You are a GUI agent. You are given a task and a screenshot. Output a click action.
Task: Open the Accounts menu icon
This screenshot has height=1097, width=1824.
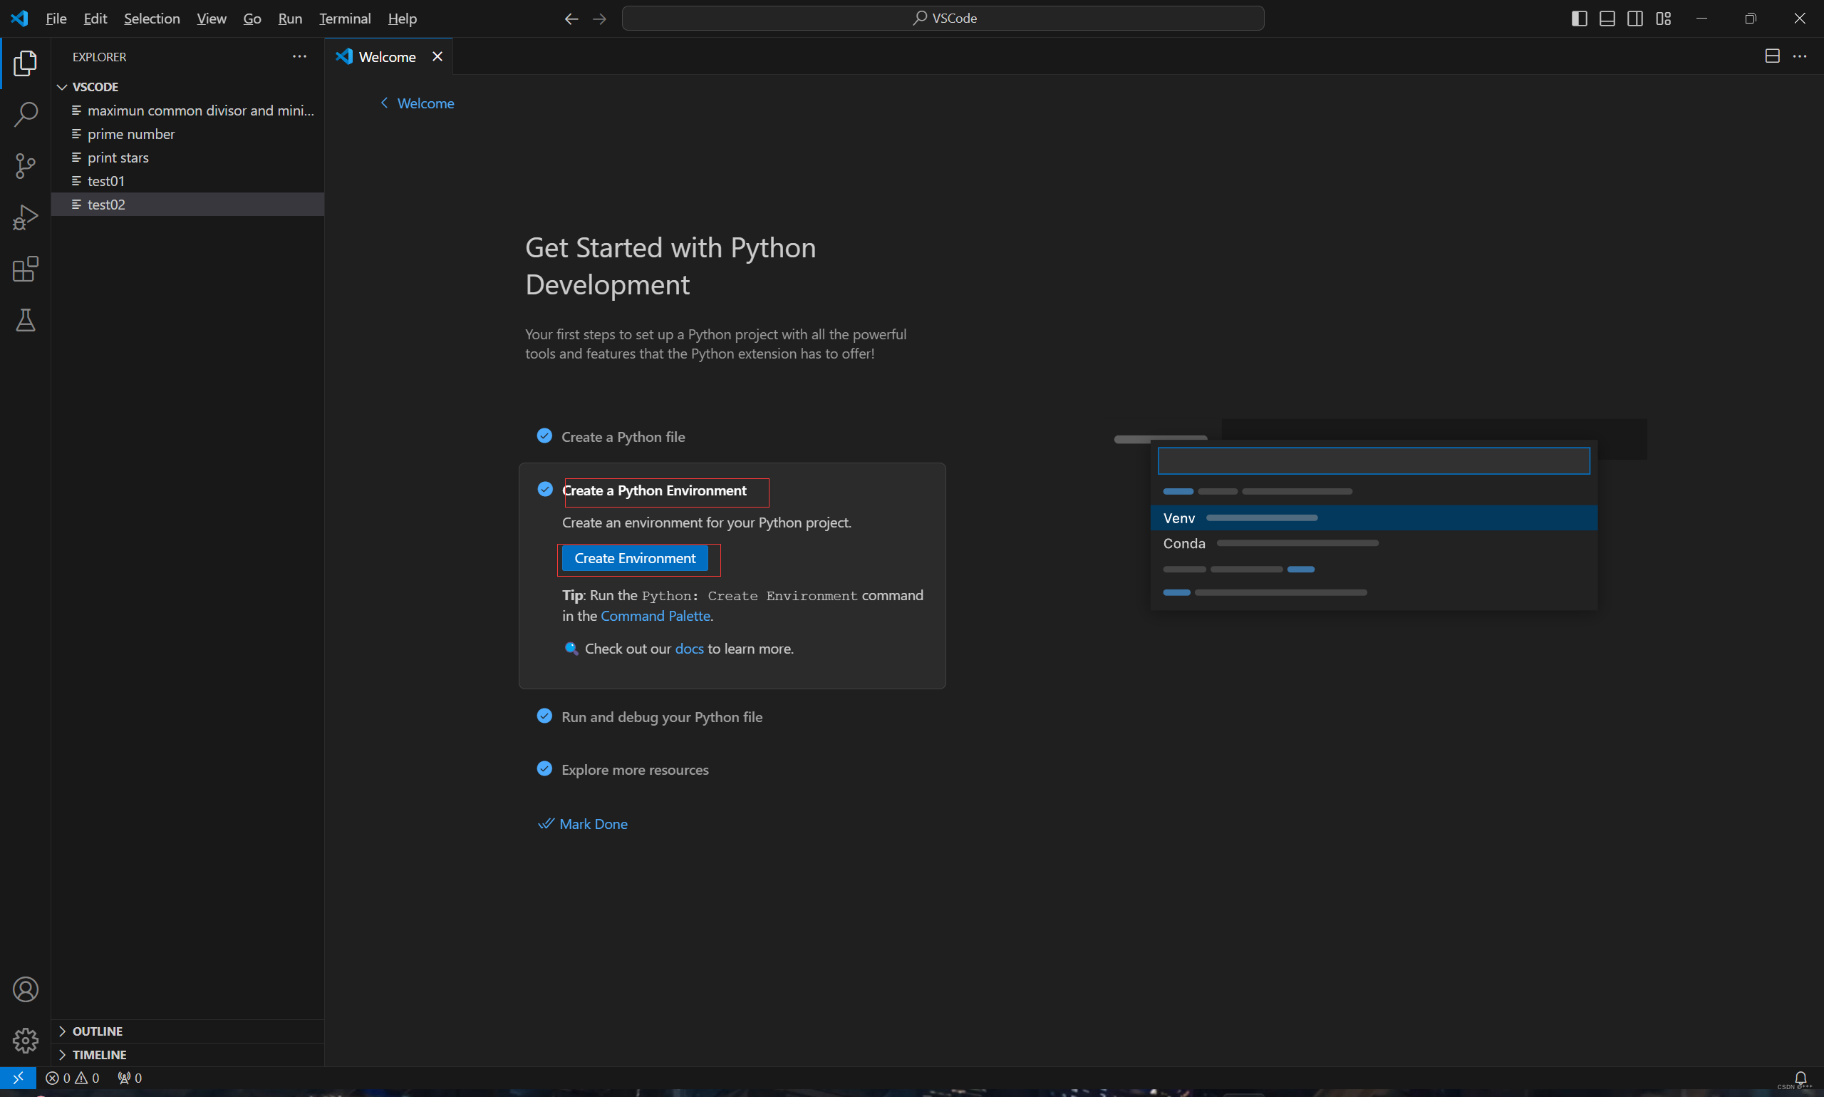coord(25,989)
